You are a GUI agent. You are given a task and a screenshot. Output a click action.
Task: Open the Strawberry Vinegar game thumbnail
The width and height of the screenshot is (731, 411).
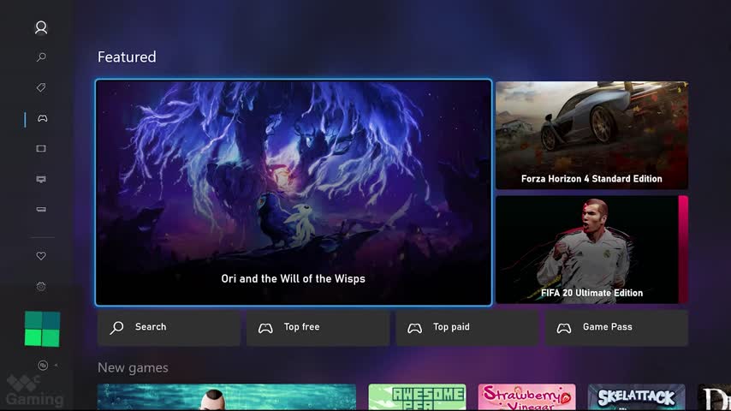point(526,397)
